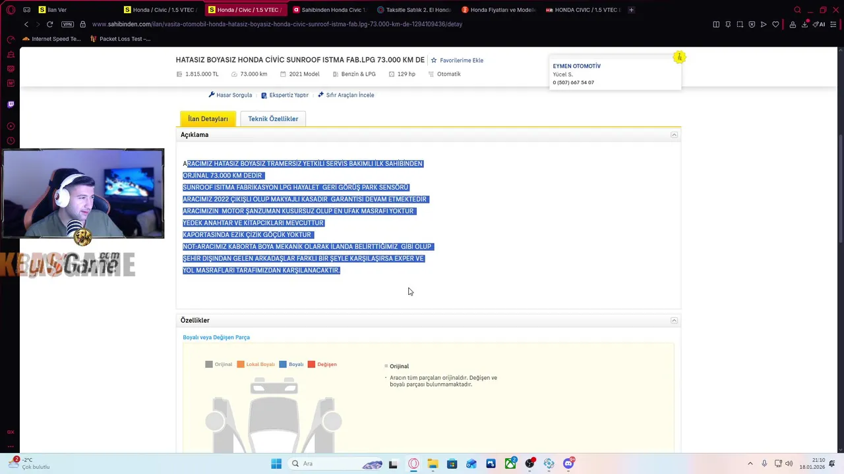Viewport: 844px width, 474px height.
Task: Click the yellow seller badge icon
Action: click(679, 57)
